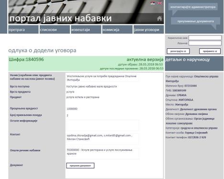This screenshot has height=179, width=224.
Task: Click the estimated value 1000000
Action: pyautogui.click(x=72, y=109)
